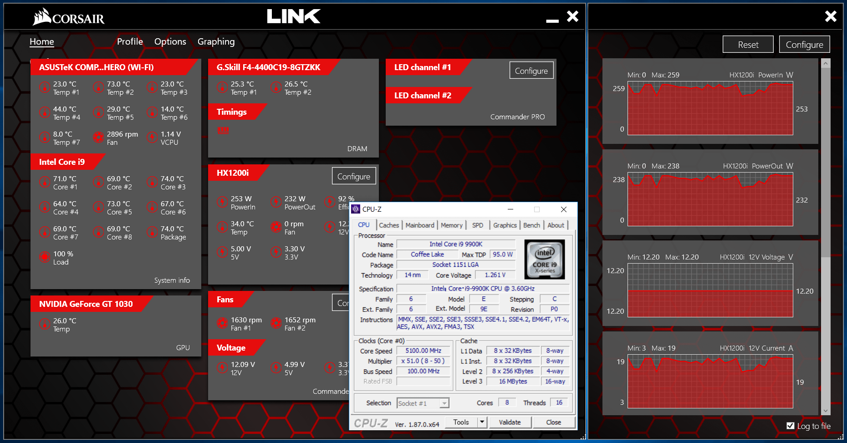Click the 232 W PowerOut icon

(276, 202)
